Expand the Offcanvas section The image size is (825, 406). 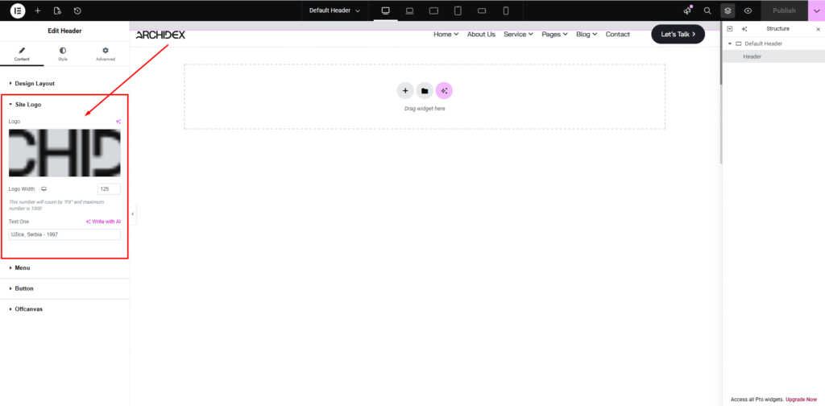point(30,309)
